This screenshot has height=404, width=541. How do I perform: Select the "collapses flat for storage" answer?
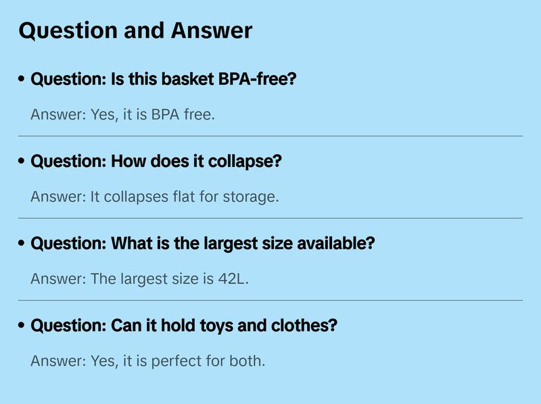(155, 197)
